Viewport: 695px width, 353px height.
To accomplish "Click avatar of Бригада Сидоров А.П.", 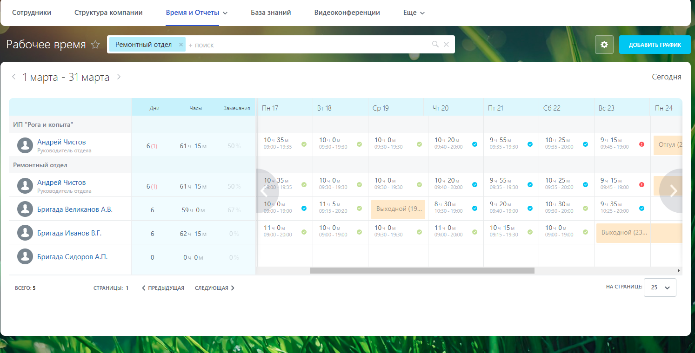I will coord(25,256).
